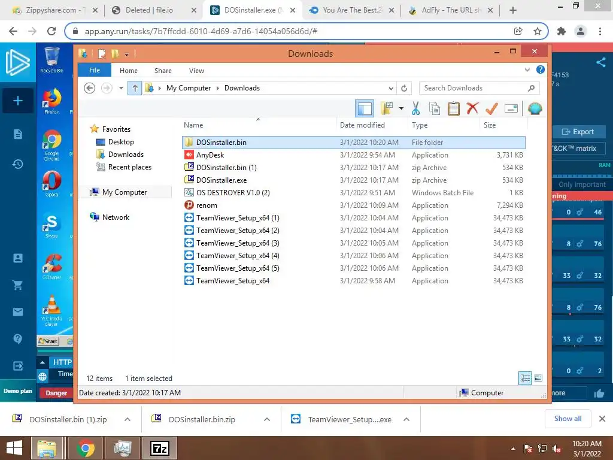Open the Explorer Help question mark icon
613x460 pixels.
[541, 69]
